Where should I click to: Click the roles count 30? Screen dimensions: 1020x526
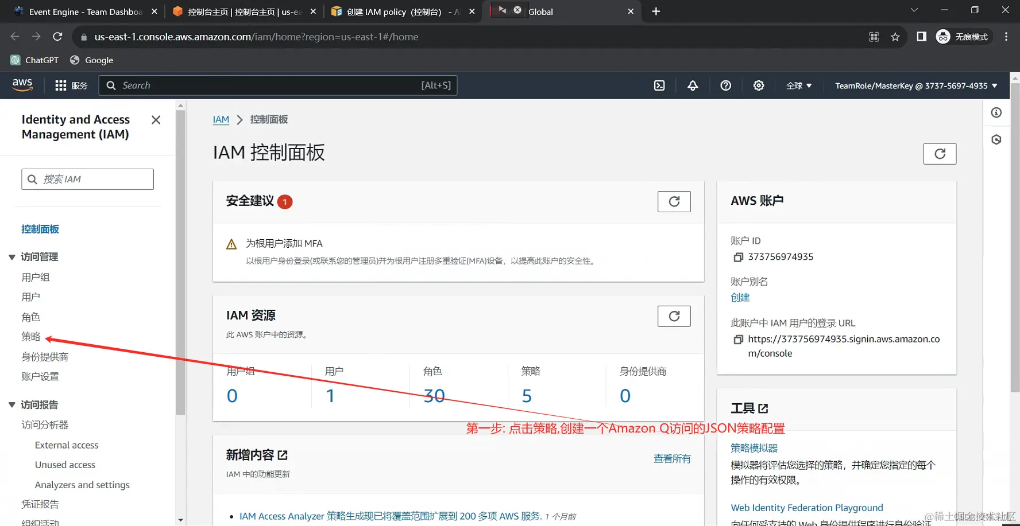(434, 396)
